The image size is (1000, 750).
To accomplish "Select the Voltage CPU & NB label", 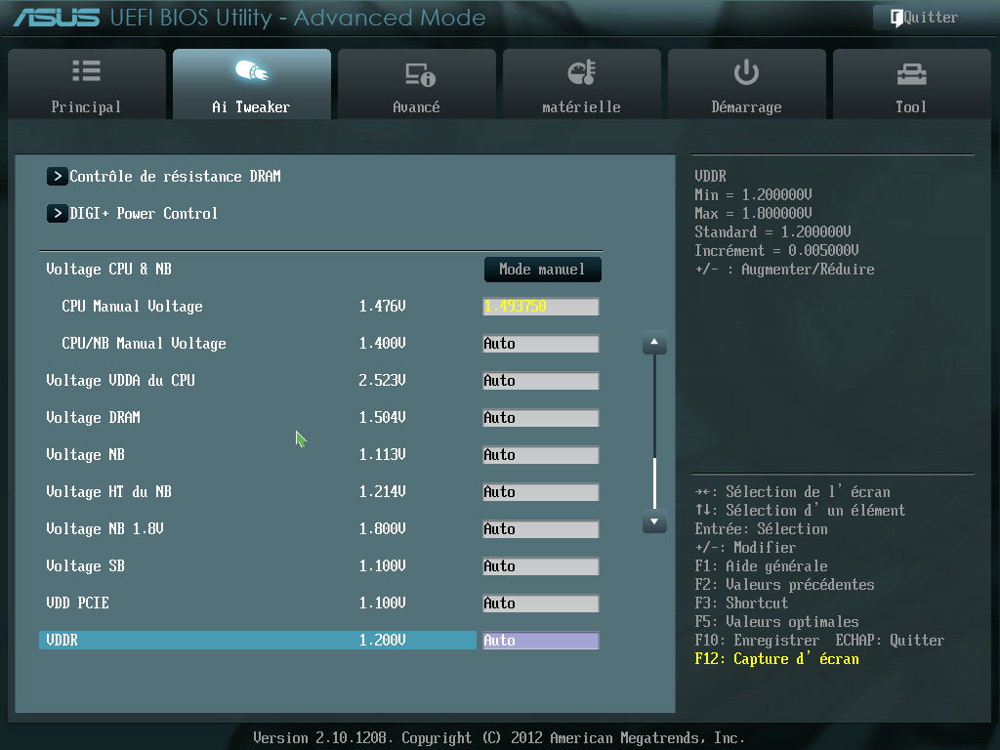I will point(109,270).
